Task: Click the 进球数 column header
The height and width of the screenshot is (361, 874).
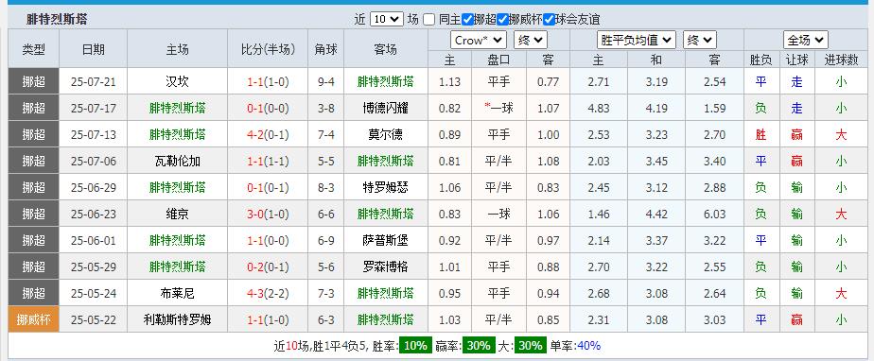Action: 841,60
